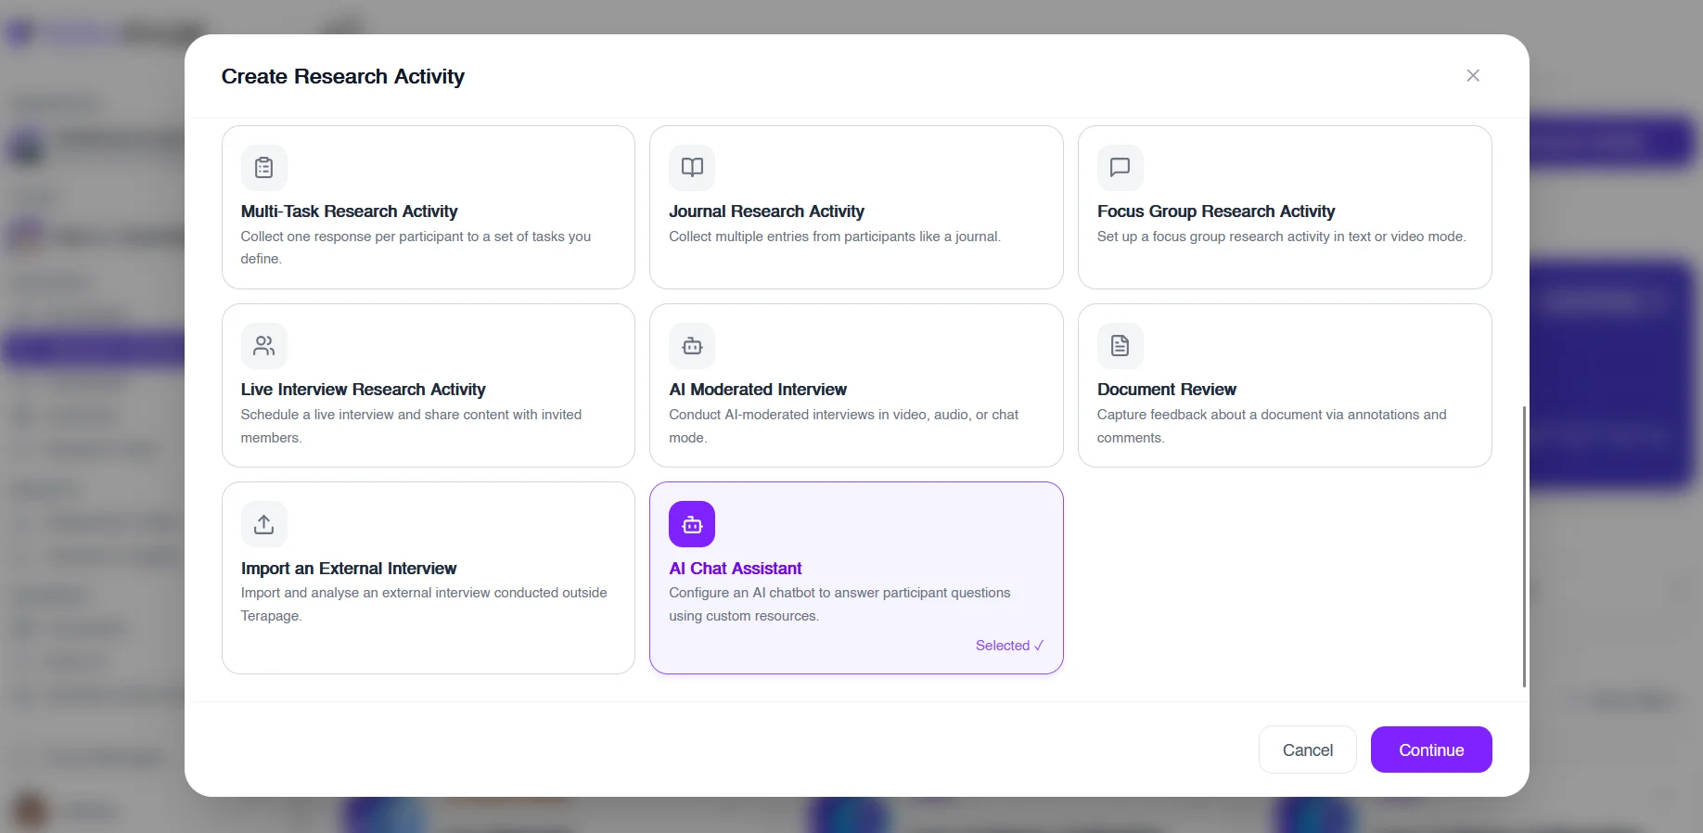Select the Multi-Task Research Activity title
The height and width of the screenshot is (833, 1703).
coord(350,211)
